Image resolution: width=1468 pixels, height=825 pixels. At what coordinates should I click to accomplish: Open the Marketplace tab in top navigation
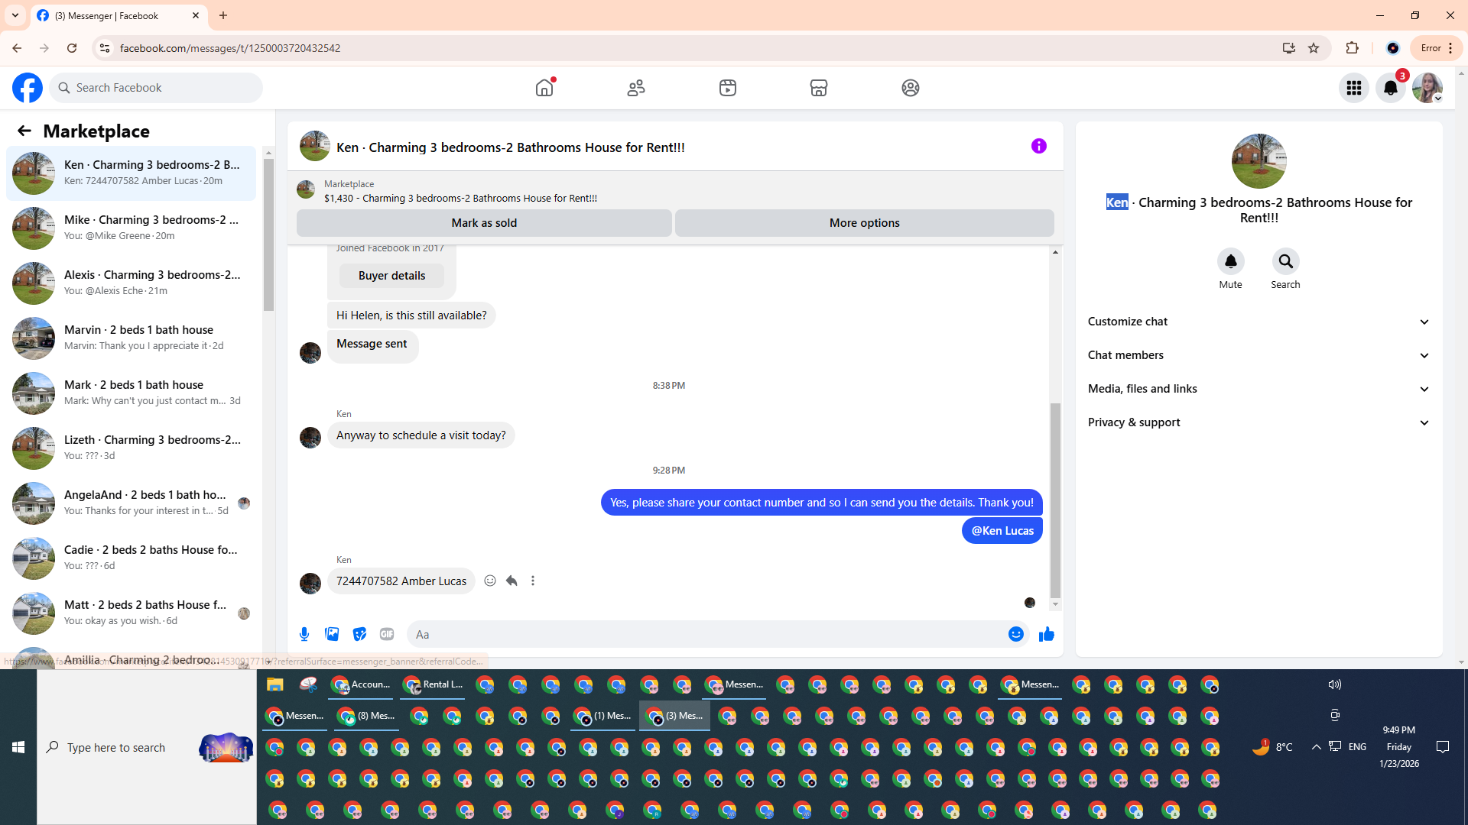818,88
